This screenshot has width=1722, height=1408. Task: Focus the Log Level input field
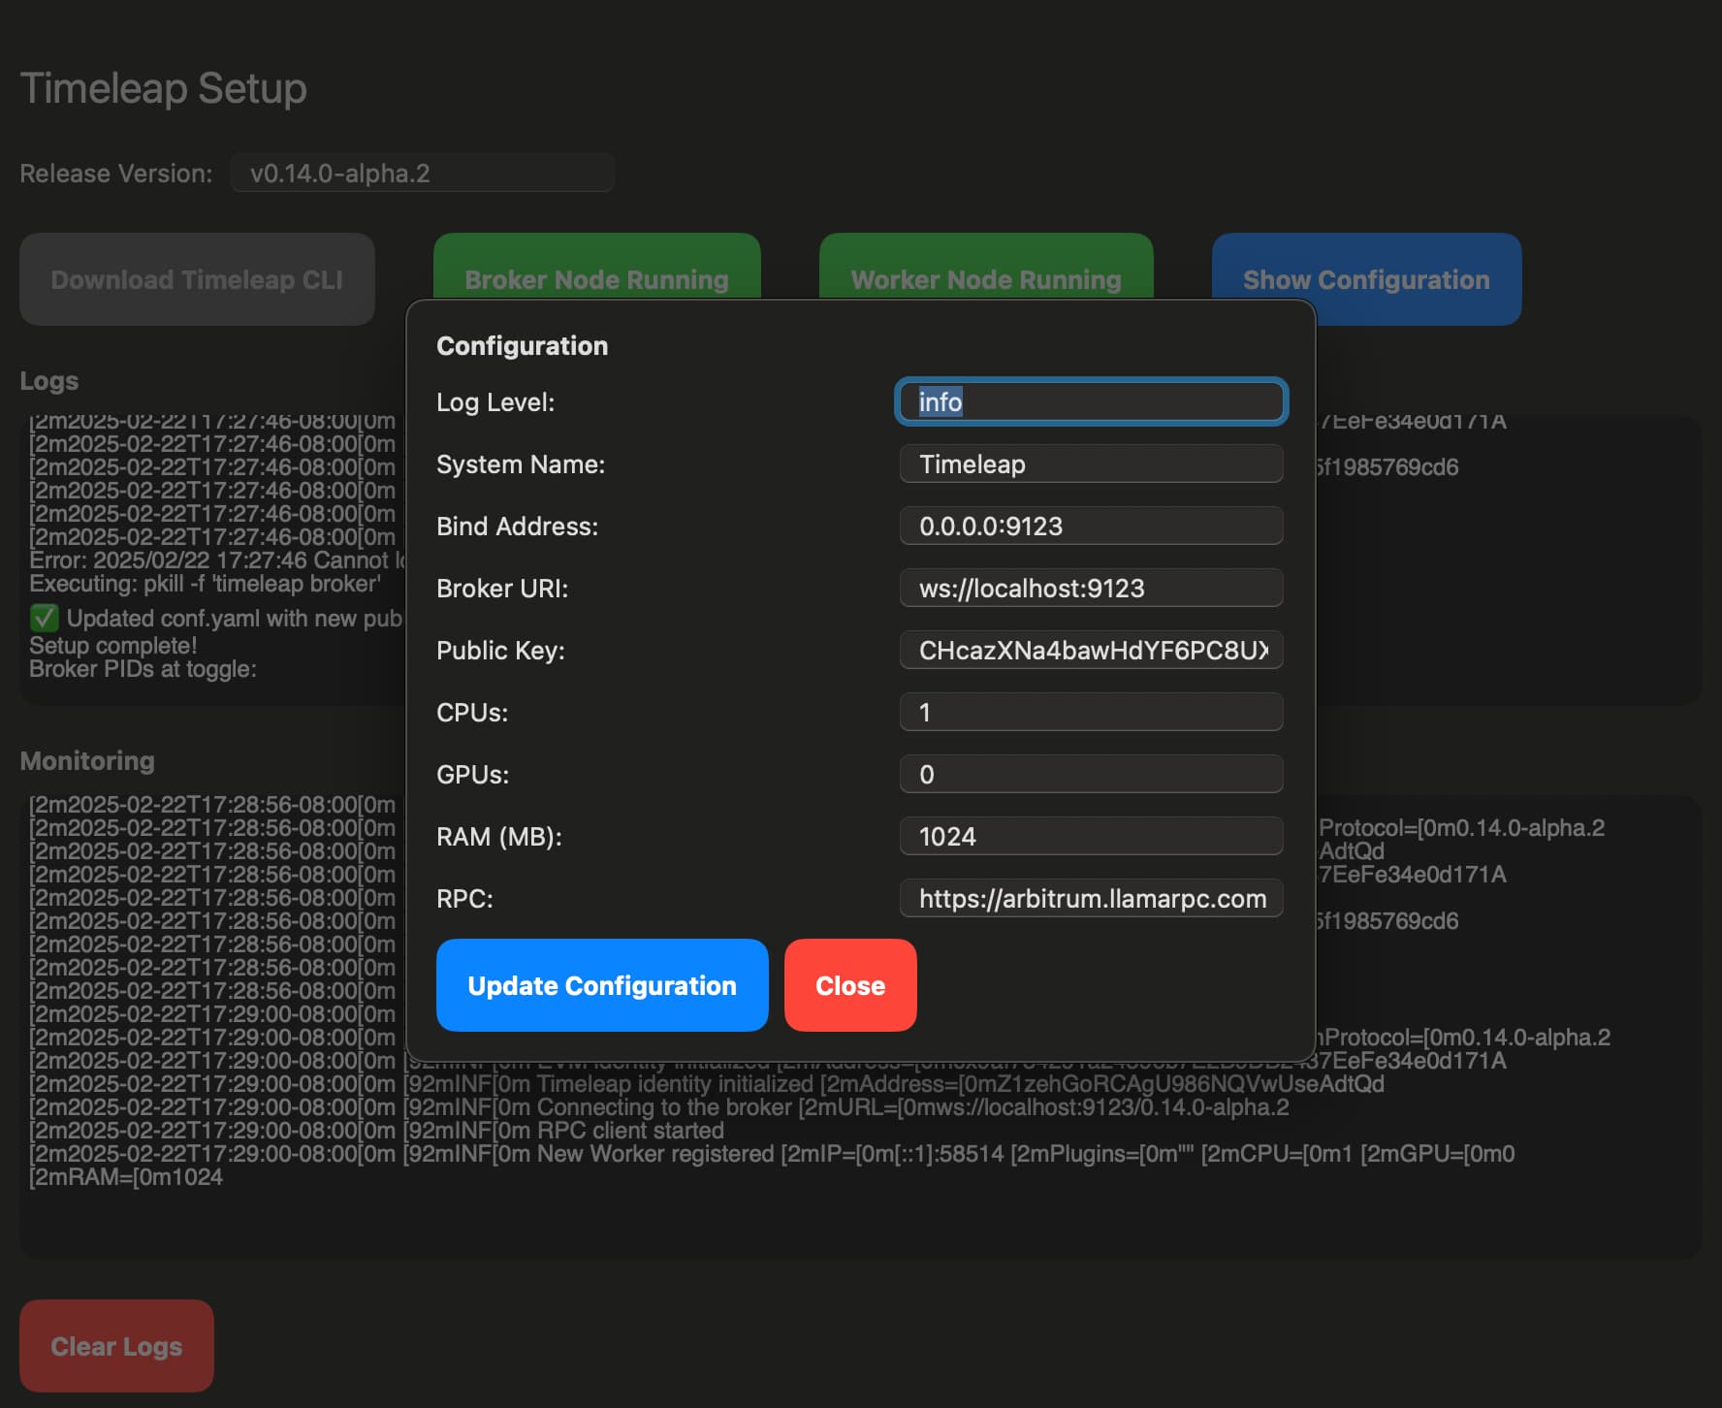click(1091, 401)
